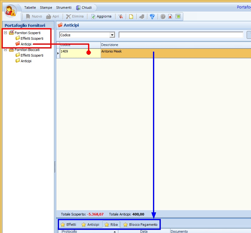This screenshot has height=233, width=251.
Task: Click the application logo button
Action: pos(11,11)
